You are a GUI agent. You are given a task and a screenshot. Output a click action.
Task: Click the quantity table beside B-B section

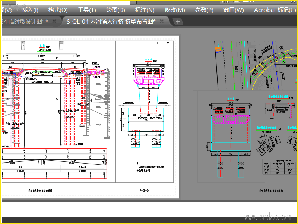(x=279, y=167)
